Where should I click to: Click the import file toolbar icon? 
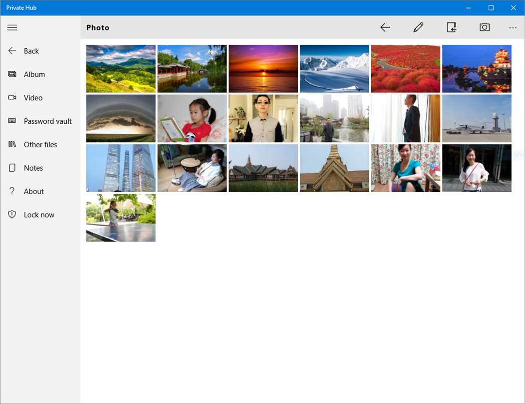(452, 27)
